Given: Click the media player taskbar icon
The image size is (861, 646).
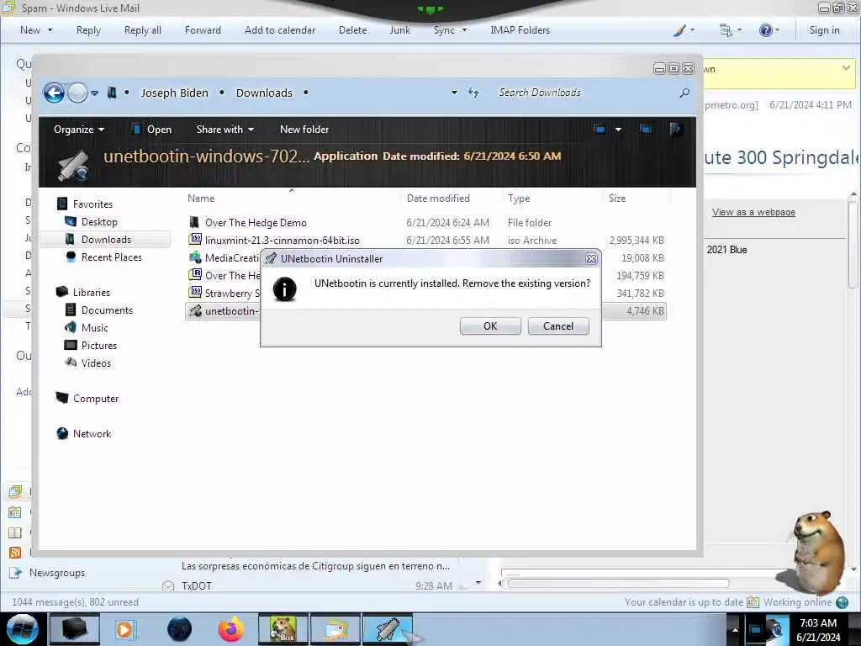Looking at the screenshot, I should tap(125, 629).
